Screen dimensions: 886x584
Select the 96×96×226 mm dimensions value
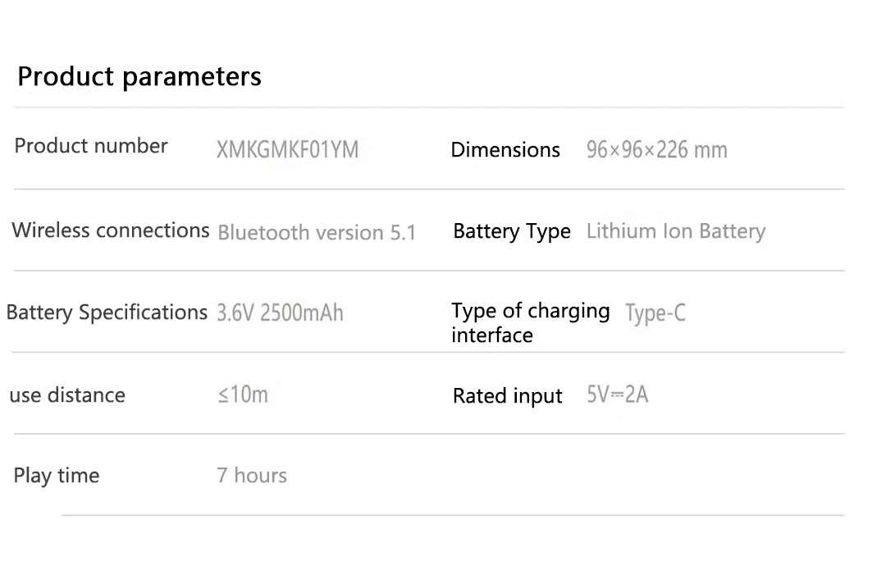pos(656,150)
